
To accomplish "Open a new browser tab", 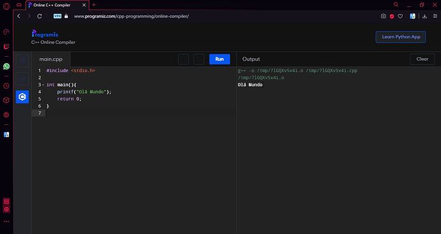I will [x=94, y=4].
